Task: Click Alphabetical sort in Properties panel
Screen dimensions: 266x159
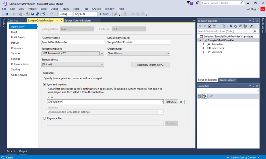Action: [x=205, y=96]
